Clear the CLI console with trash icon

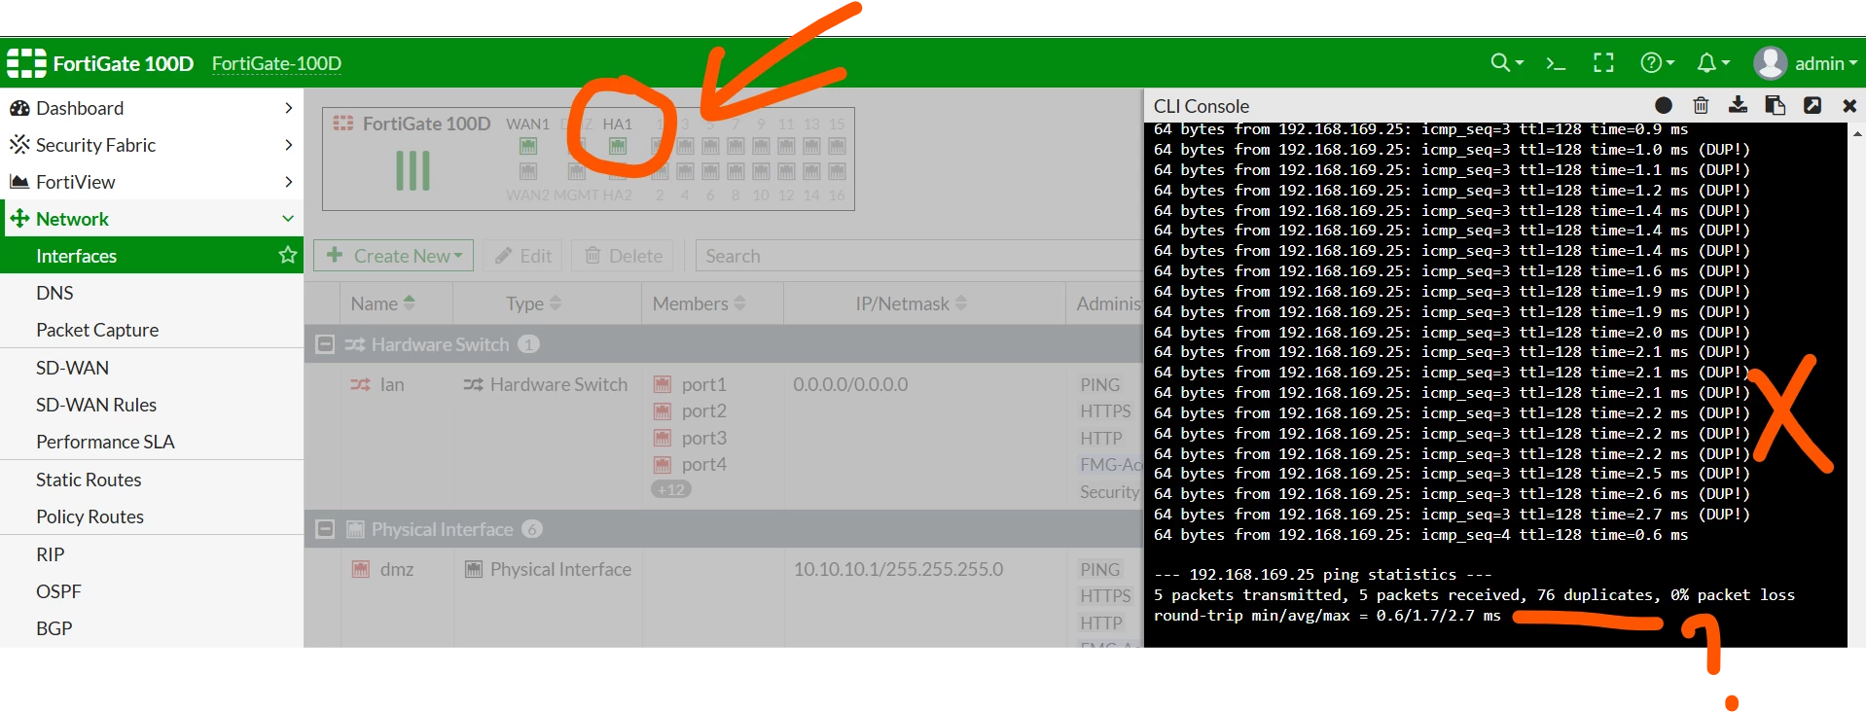pos(1701,105)
